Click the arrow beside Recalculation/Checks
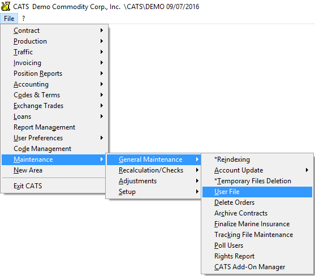The width and height of the screenshot is (315, 276). (197, 170)
